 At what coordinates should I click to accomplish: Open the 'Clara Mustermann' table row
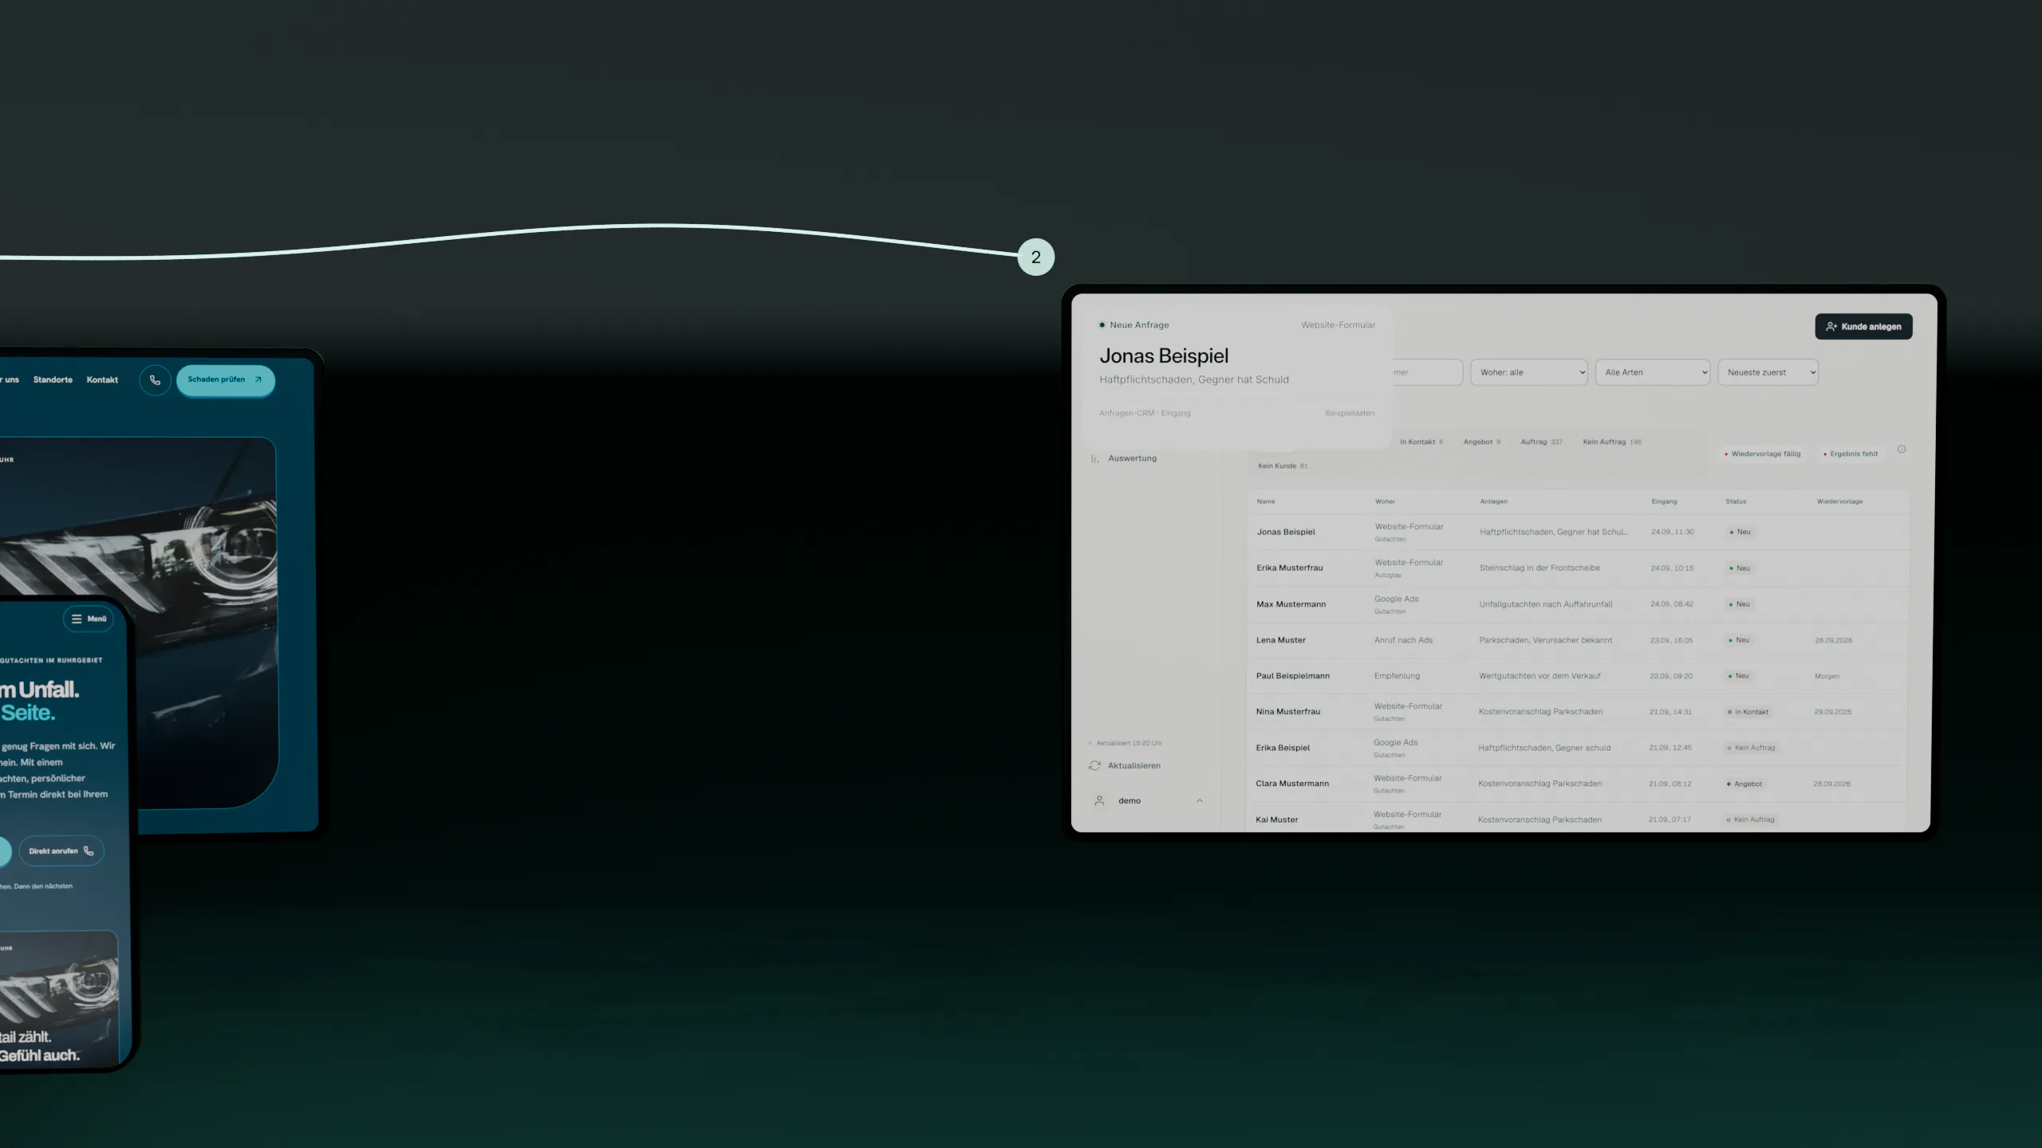pos(1578,784)
